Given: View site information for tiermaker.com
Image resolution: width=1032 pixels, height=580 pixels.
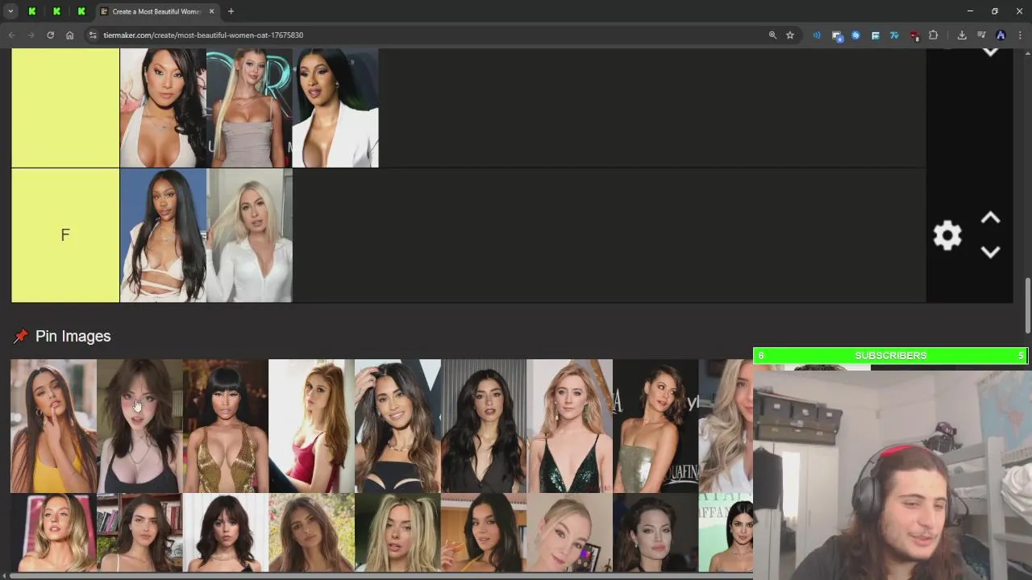Looking at the screenshot, I should pos(93,35).
